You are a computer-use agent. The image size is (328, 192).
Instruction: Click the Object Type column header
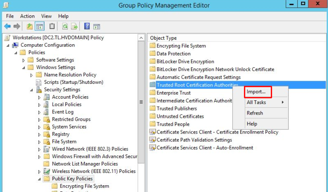pos(163,38)
